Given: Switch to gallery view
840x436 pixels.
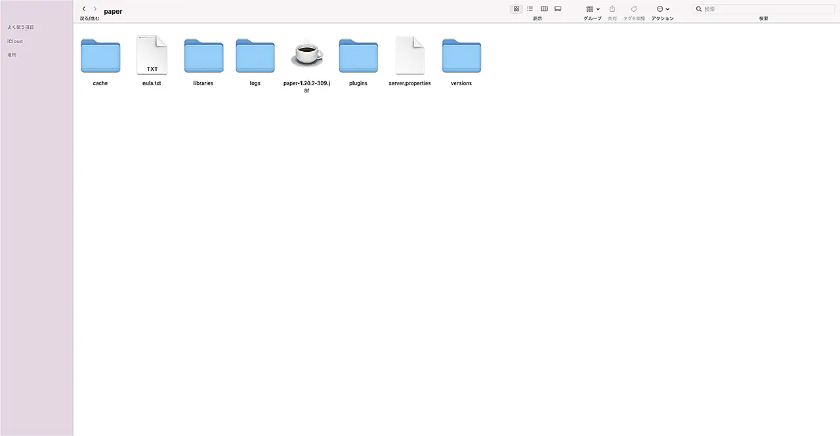Looking at the screenshot, I should click(x=558, y=9).
